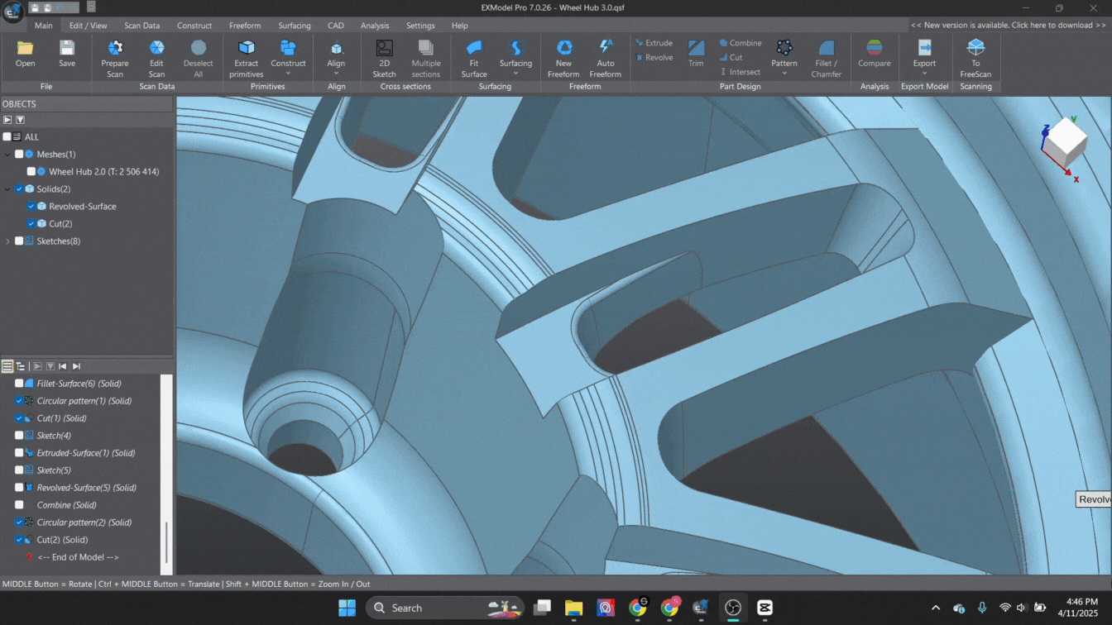Select the Trim tool in Part Design

tap(696, 49)
